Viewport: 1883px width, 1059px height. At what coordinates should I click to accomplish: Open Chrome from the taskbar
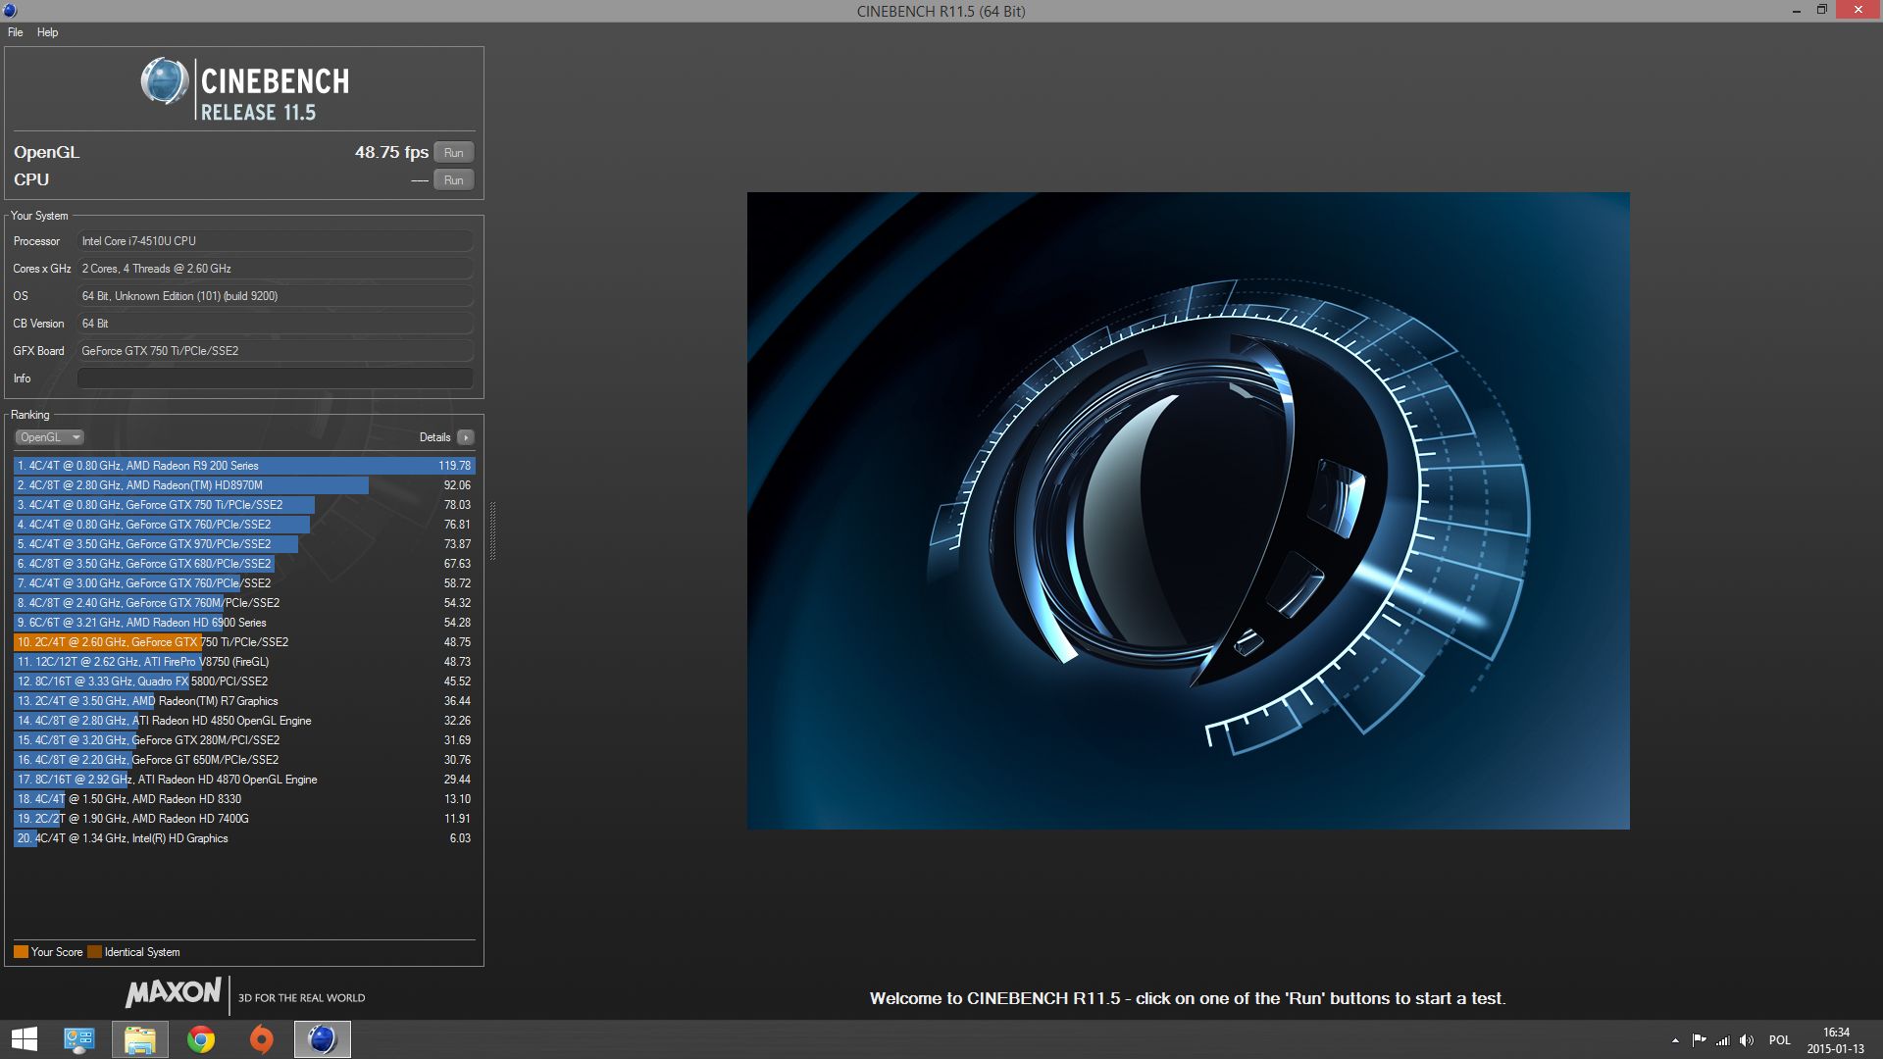tap(201, 1039)
